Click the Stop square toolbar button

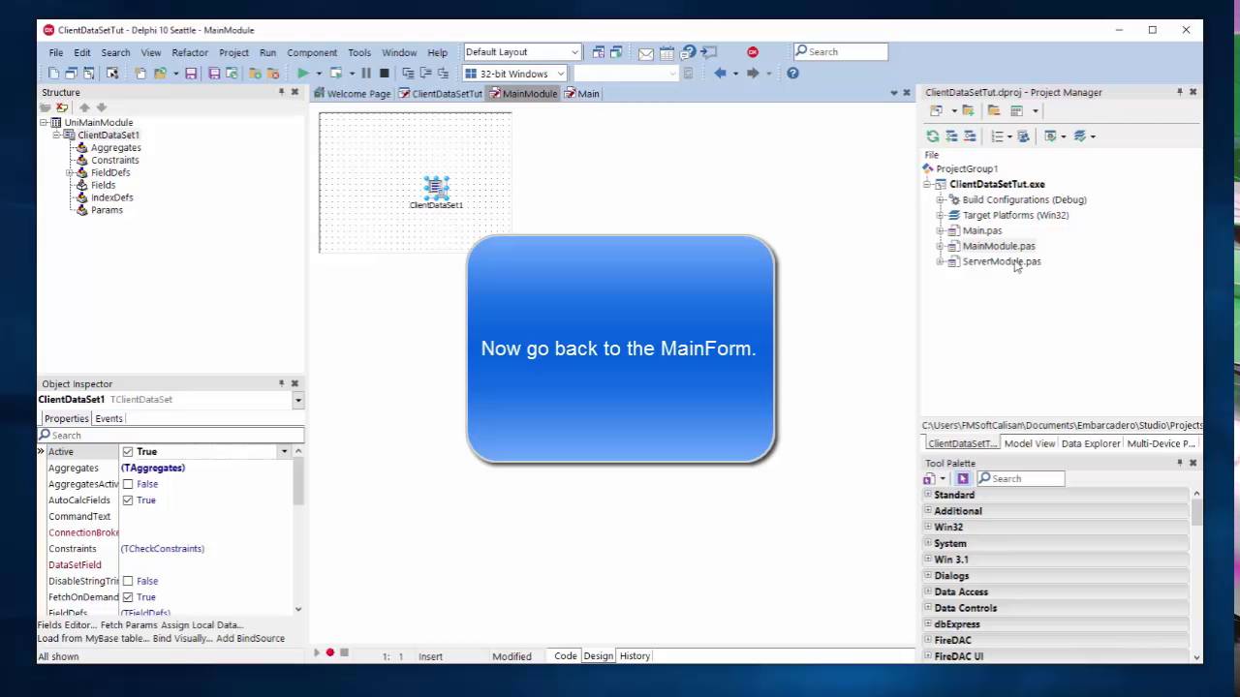pyautogui.click(x=384, y=74)
